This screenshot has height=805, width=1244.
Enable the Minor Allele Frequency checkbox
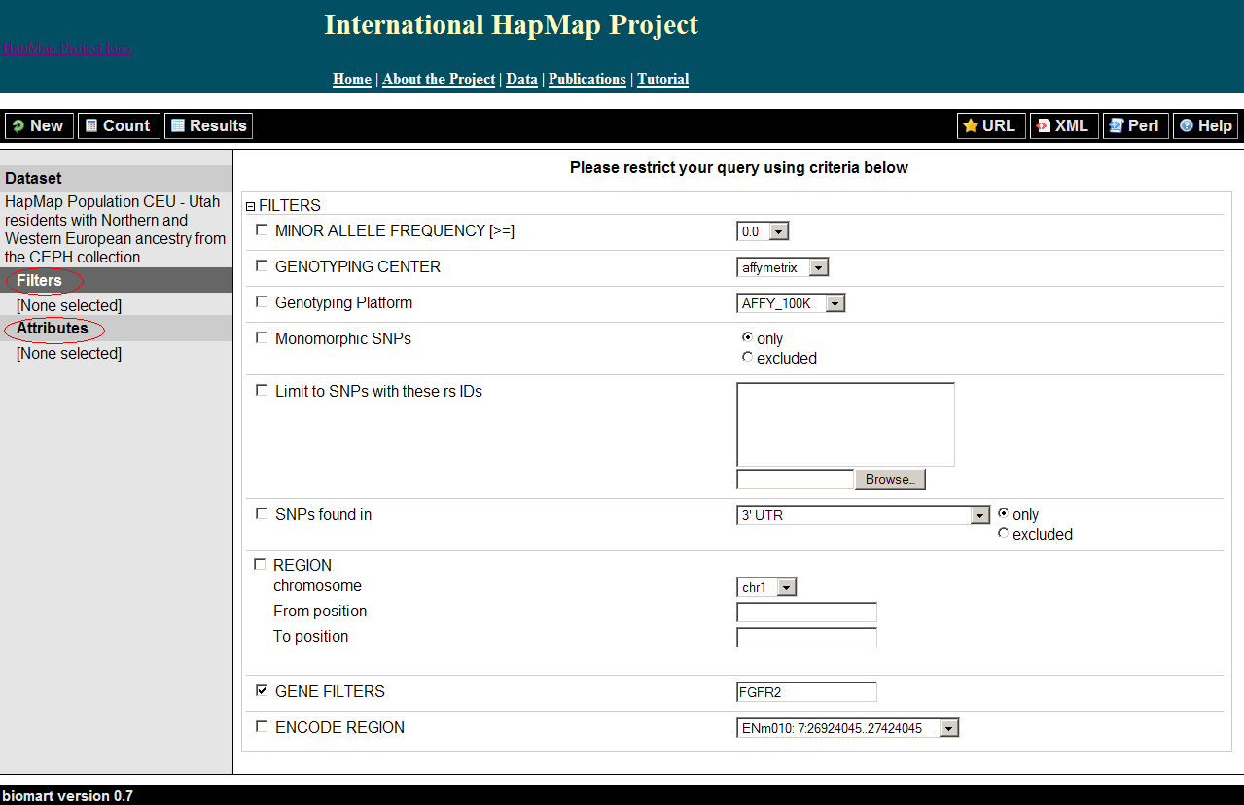[261, 230]
